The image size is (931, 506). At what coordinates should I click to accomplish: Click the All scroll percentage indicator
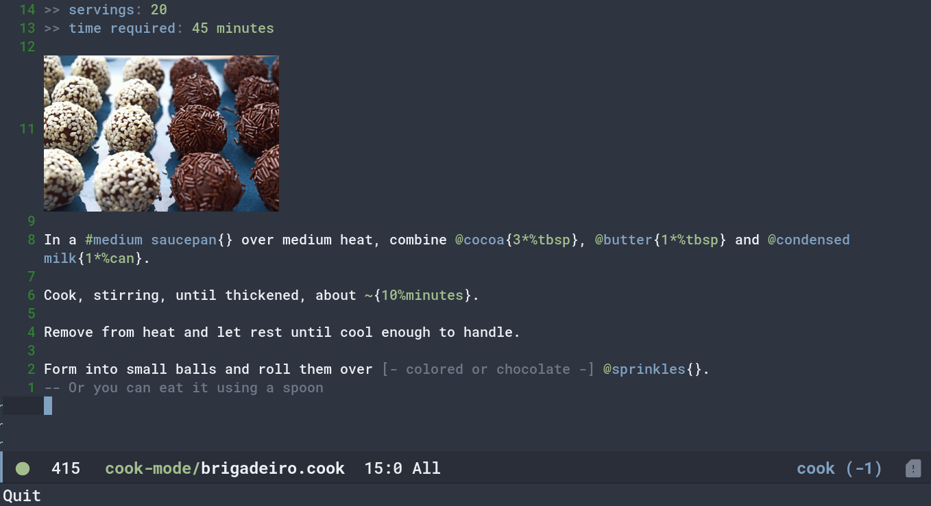(x=426, y=469)
